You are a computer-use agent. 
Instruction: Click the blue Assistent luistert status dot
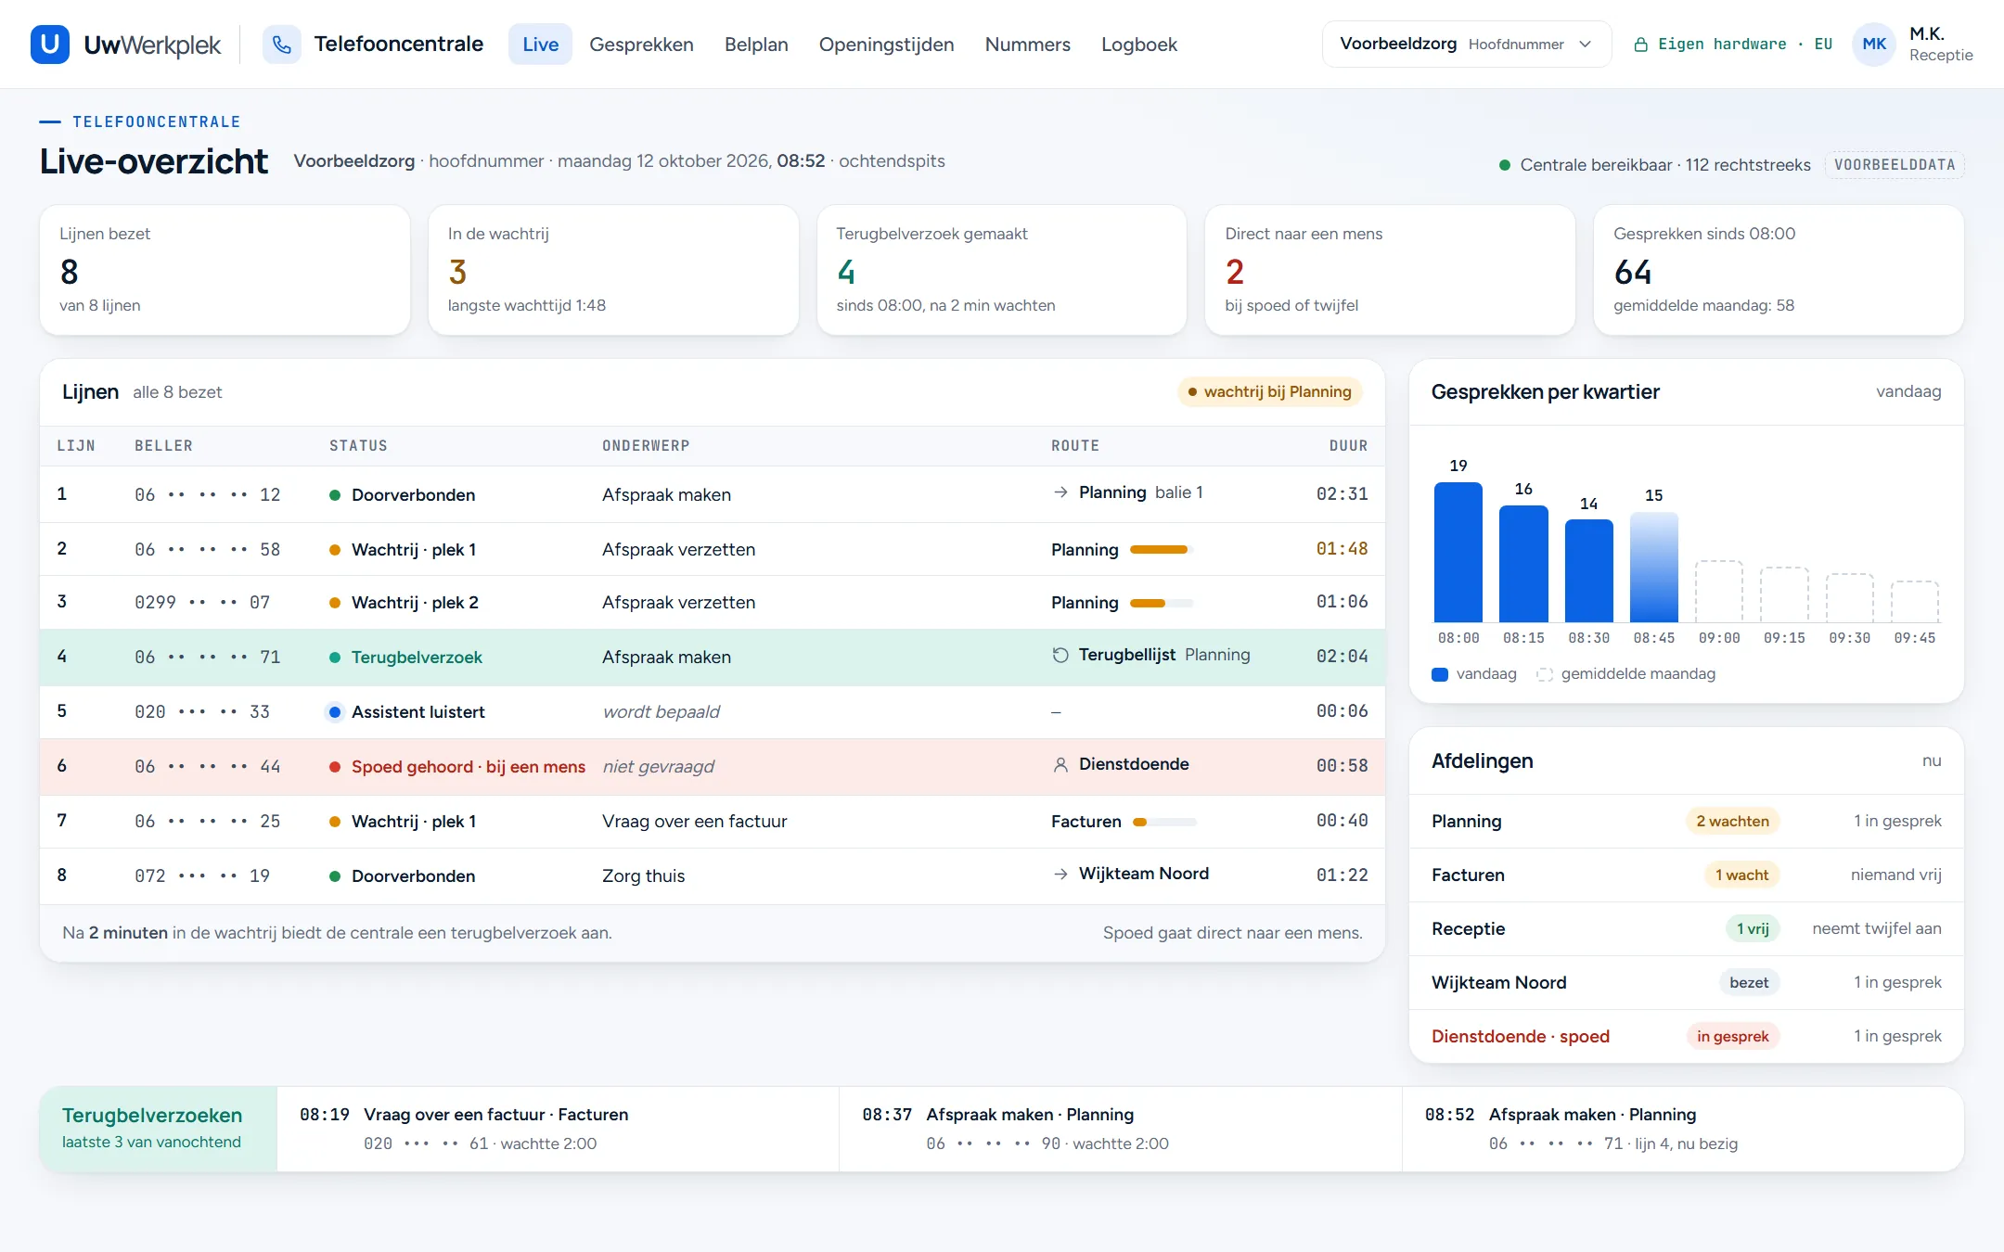(x=335, y=712)
